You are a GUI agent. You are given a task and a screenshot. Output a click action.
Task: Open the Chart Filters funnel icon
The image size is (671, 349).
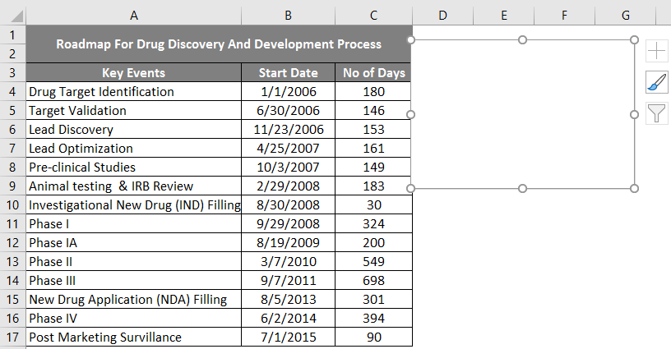click(657, 113)
